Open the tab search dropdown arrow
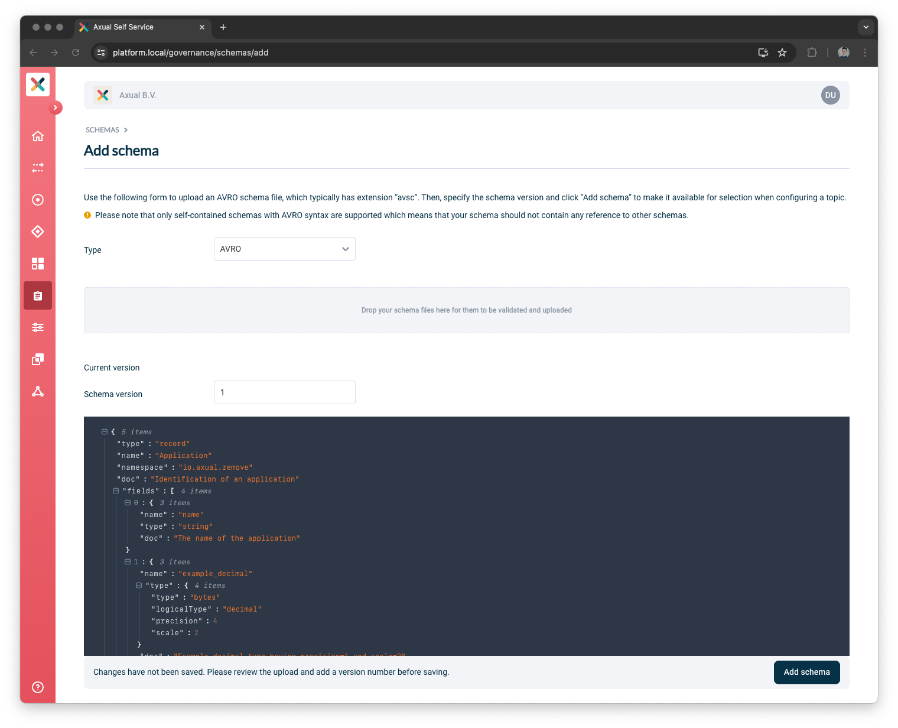 coord(866,27)
